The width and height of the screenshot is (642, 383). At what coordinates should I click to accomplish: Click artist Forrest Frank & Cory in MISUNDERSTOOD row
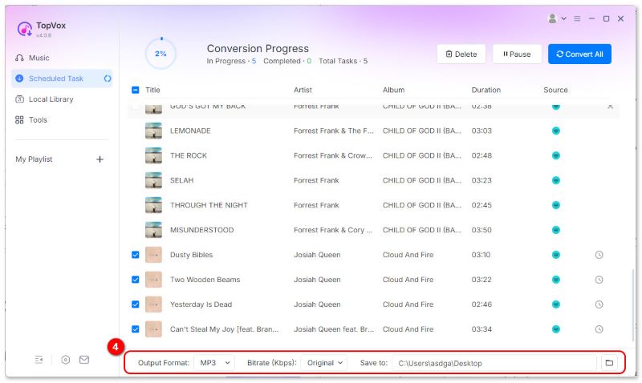(333, 230)
